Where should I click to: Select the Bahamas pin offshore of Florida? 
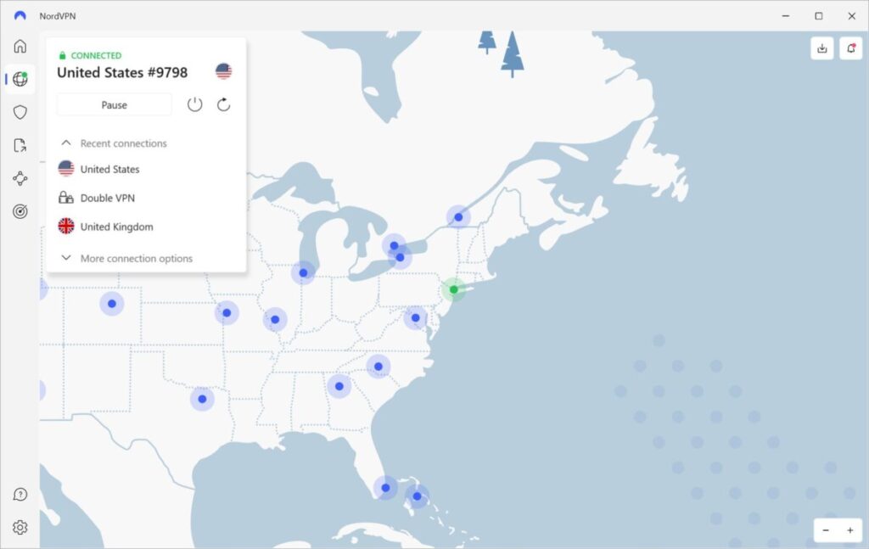[x=417, y=496]
